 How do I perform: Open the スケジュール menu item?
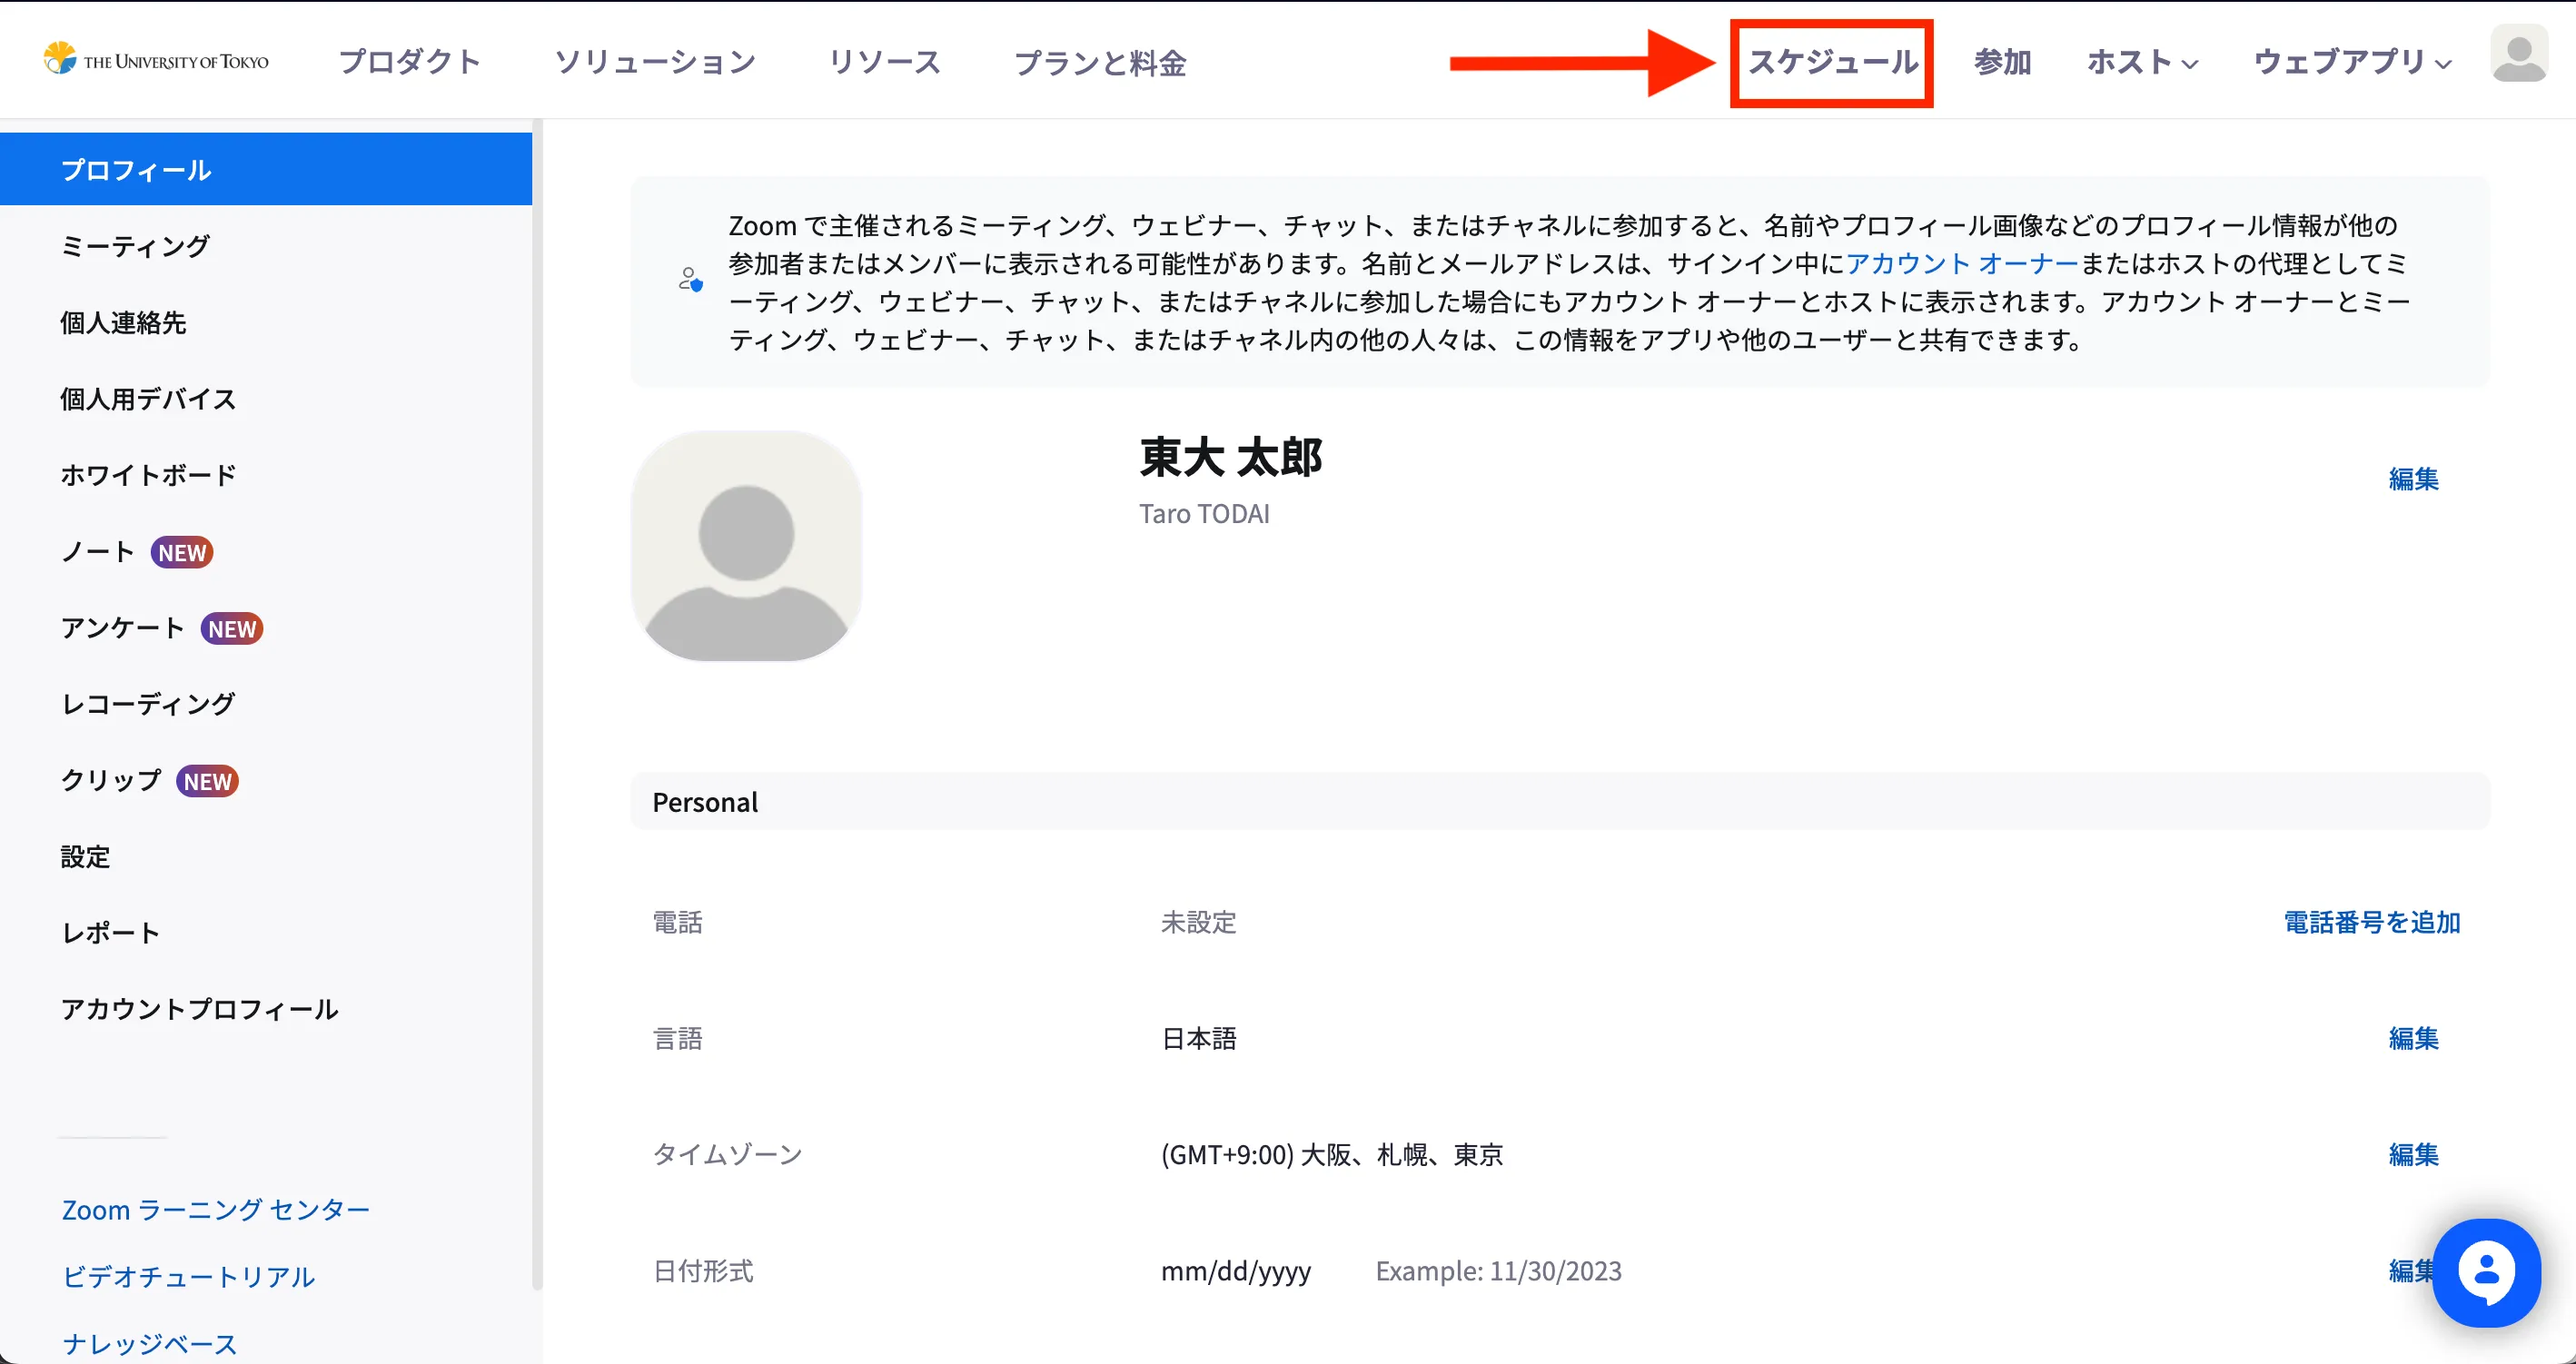(1831, 62)
